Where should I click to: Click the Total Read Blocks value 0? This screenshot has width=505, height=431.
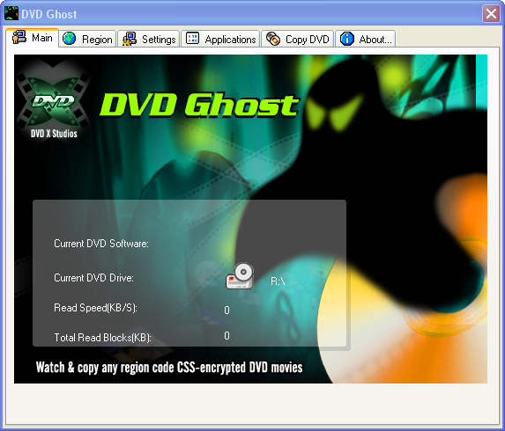tap(227, 335)
